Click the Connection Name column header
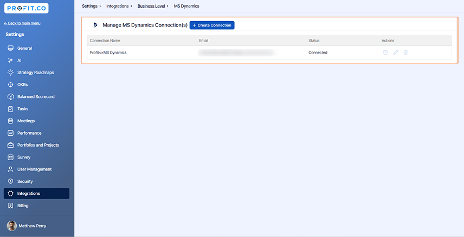Viewport: 464px width, 237px height. [105, 41]
